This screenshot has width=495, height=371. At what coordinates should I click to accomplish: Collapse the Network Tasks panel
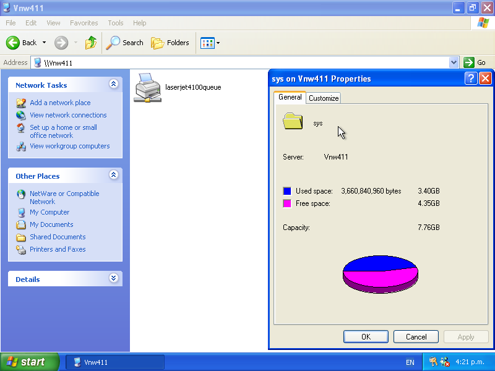coord(114,84)
